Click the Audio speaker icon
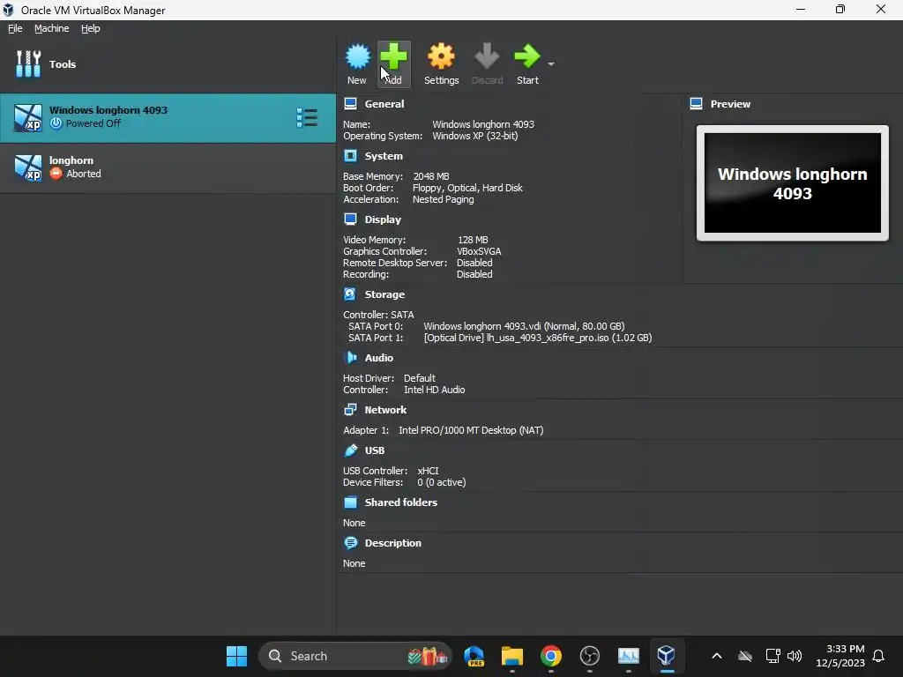Screen dimensions: 903x677 (350, 358)
